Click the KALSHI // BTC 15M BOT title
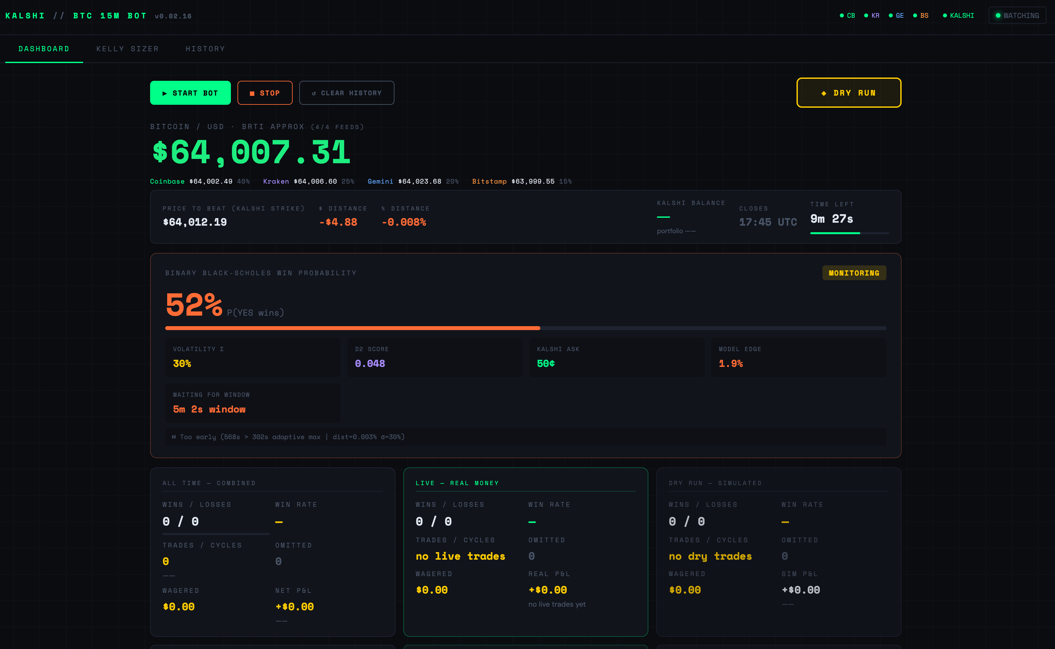The height and width of the screenshot is (649, 1055). click(x=76, y=16)
